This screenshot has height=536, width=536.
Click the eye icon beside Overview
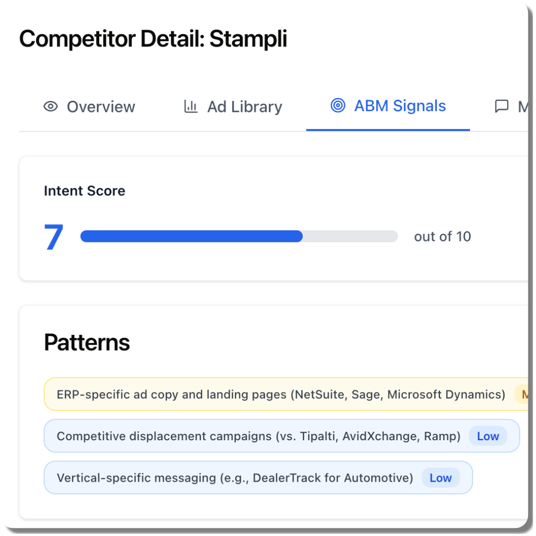coord(50,107)
